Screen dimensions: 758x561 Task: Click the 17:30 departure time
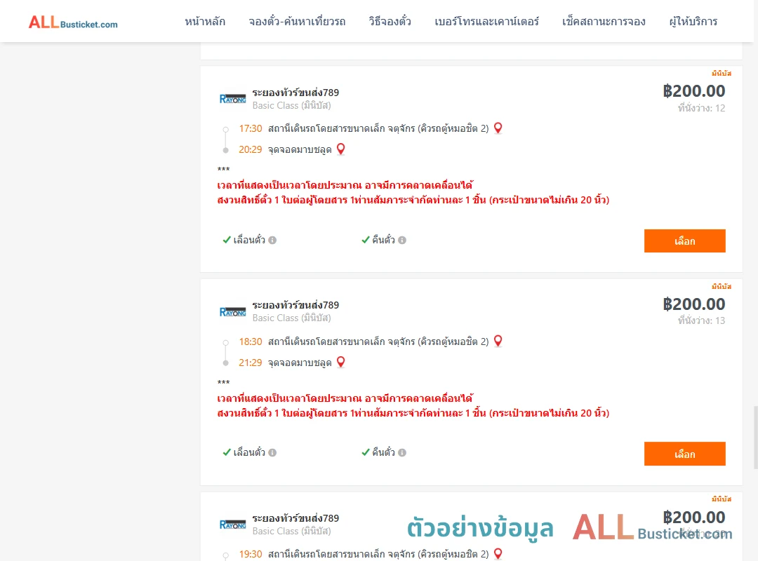point(251,128)
